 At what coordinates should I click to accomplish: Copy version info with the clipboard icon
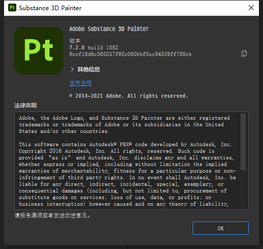[244, 53]
